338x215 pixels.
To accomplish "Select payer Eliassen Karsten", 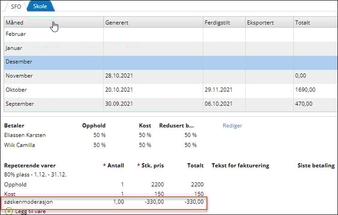I will (24, 135).
